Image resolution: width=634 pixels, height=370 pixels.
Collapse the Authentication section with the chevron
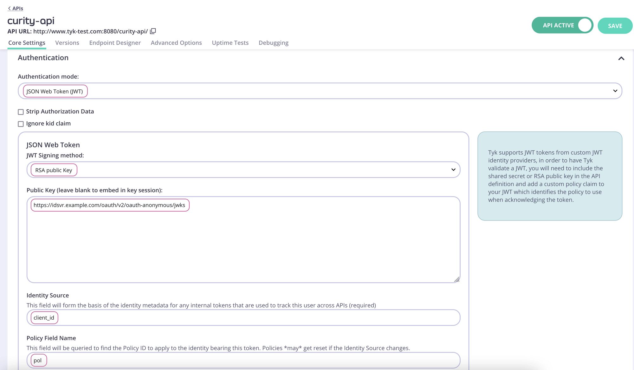point(621,58)
